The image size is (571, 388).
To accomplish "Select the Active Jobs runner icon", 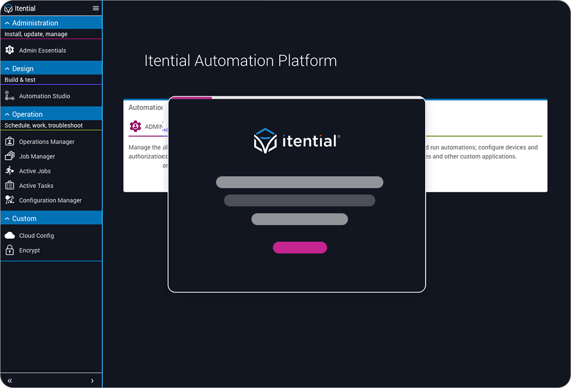I will pyautogui.click(x=10, y=170).
